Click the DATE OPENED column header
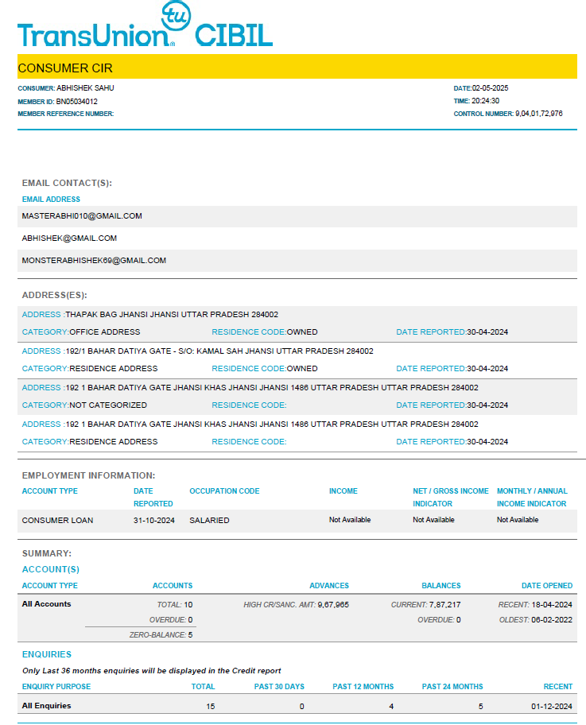 [x=547, y=585]
